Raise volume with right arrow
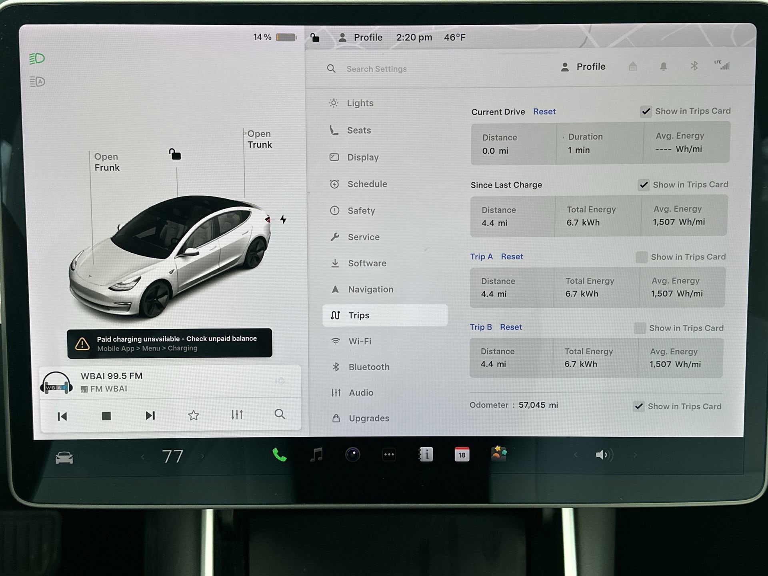768x576 pixels. 635,455
